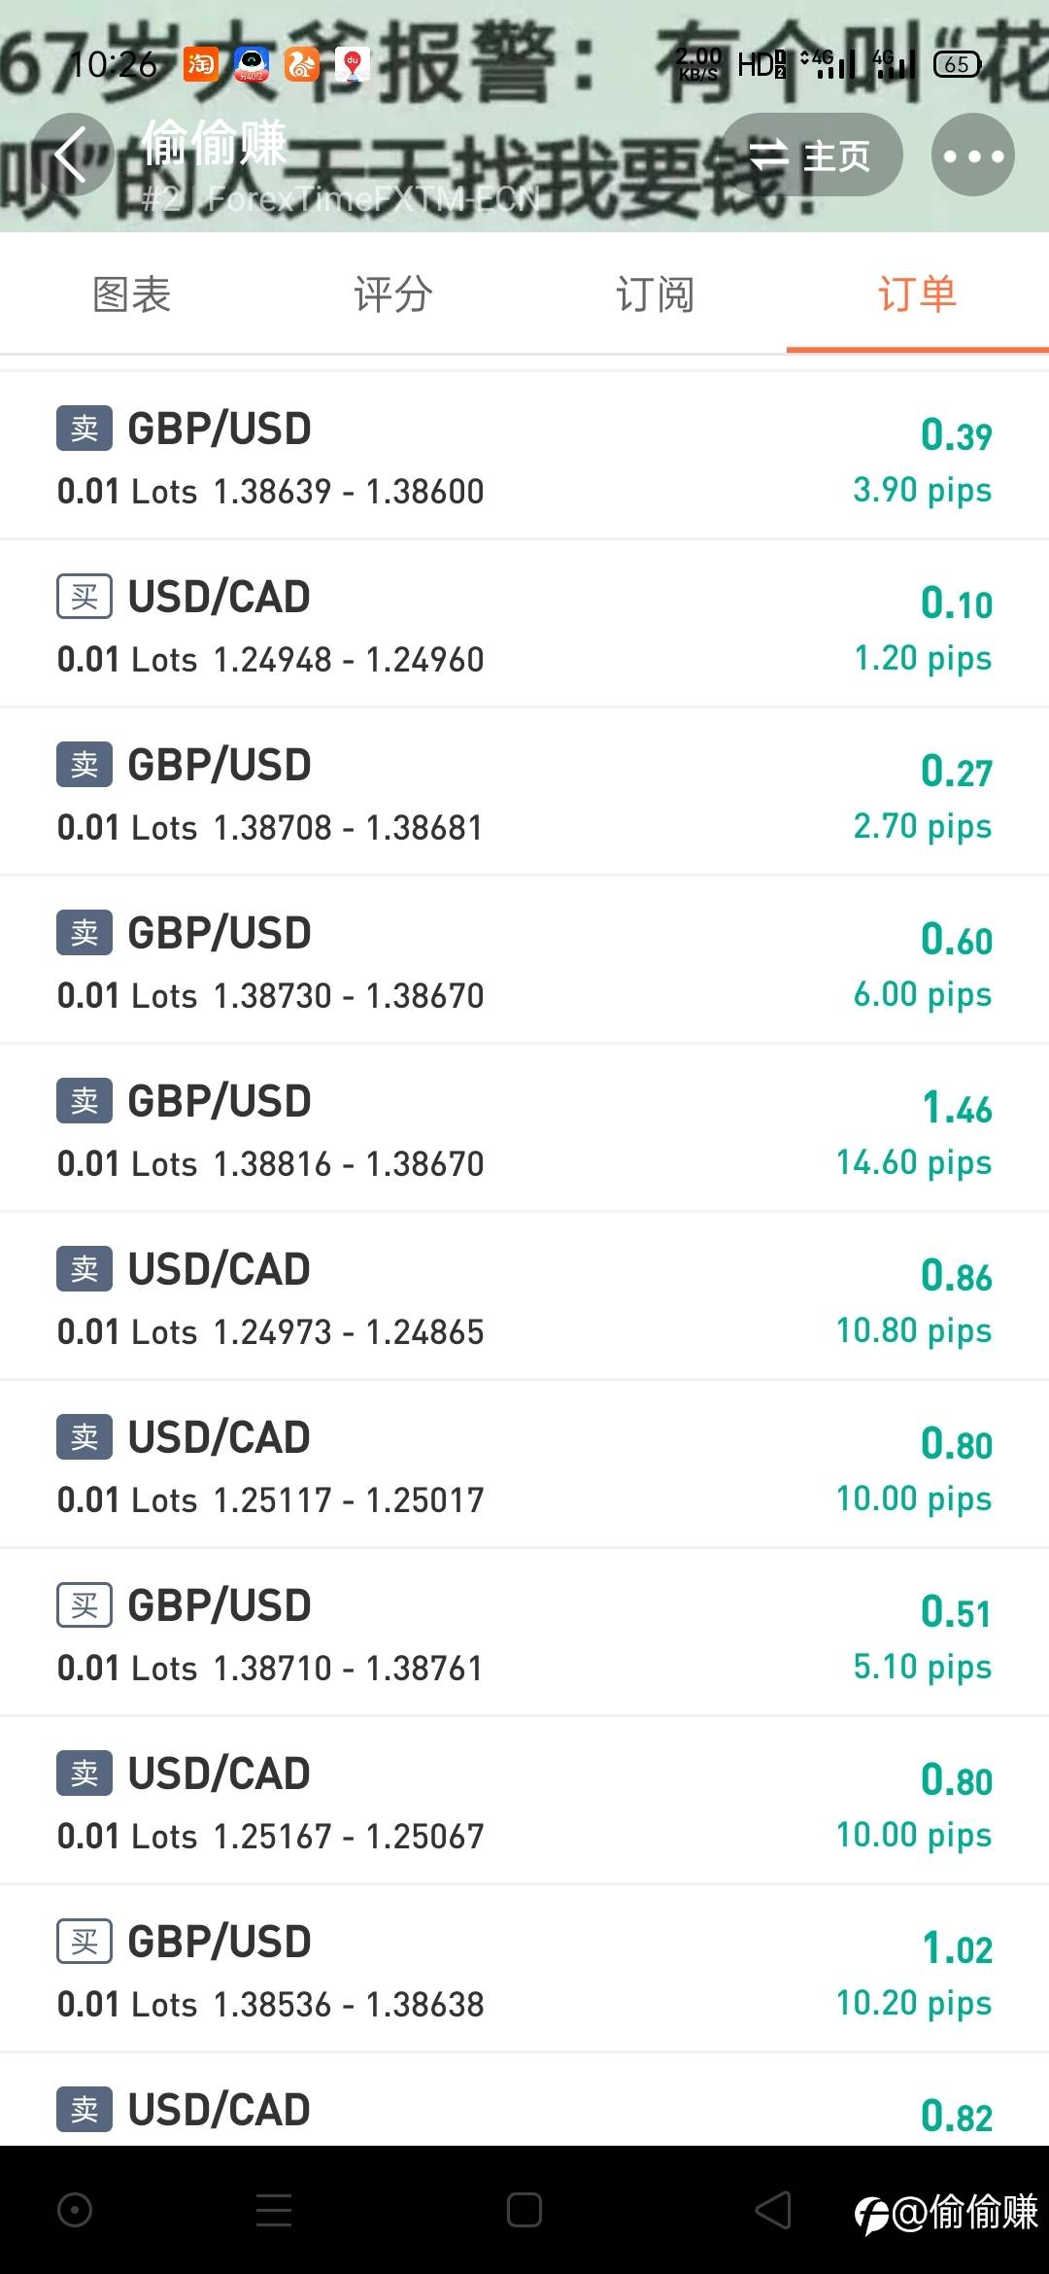Select the 订阅 tab
This screenshot has height=2274, width=1049.
[656, 294]
